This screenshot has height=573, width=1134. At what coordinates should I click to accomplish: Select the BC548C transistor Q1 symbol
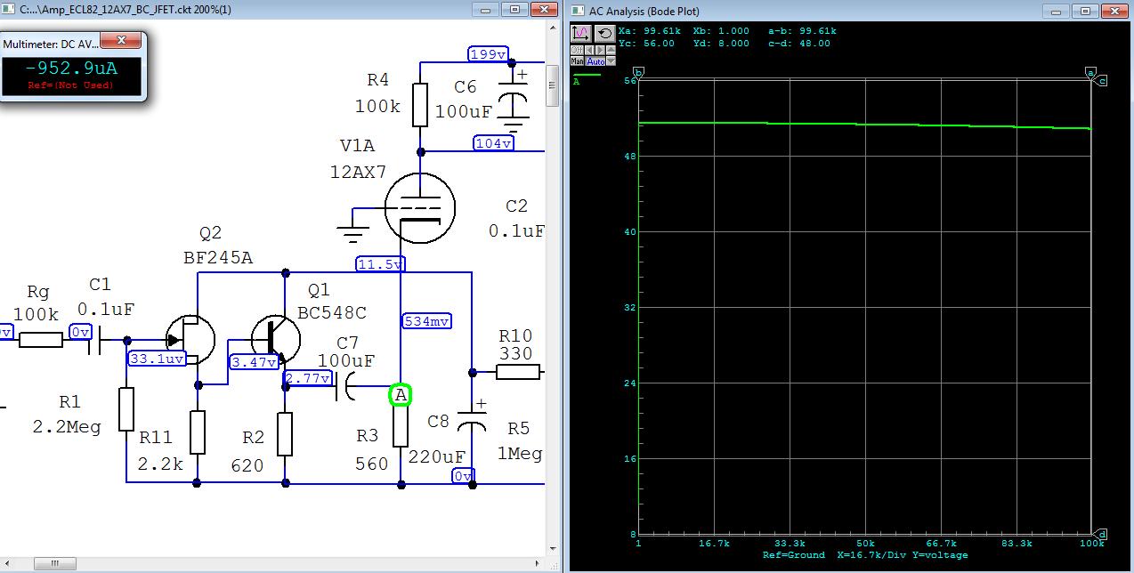click(276, 338)
